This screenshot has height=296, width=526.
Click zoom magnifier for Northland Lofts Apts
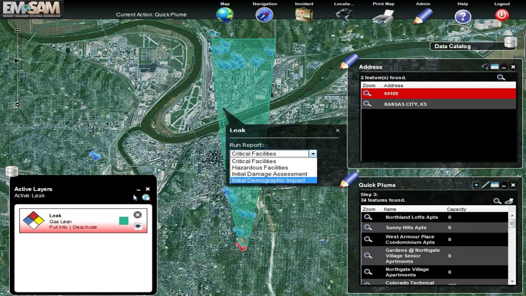(368, 217)
